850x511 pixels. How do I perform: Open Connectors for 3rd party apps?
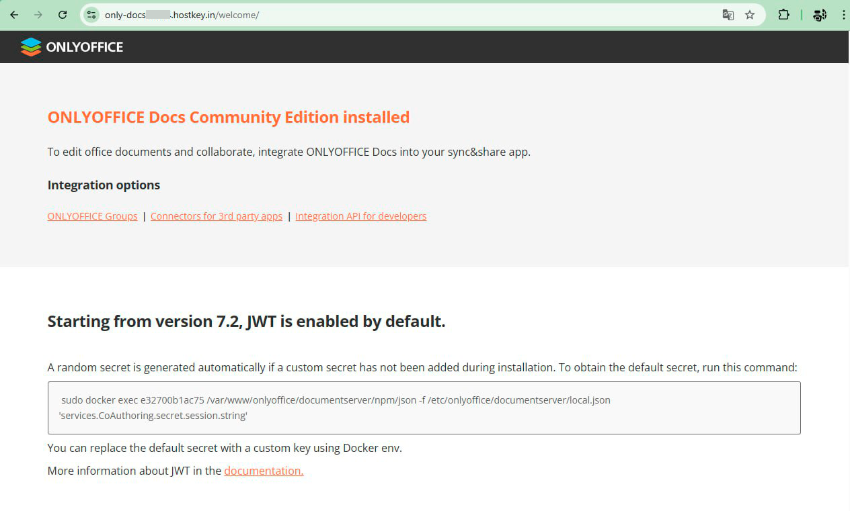coord(217,216)
